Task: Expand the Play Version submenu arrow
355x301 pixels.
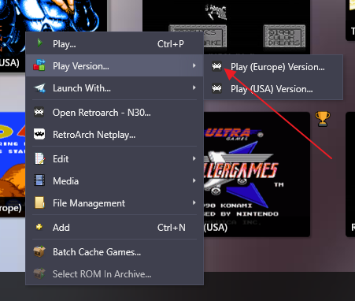Action: 194,65
